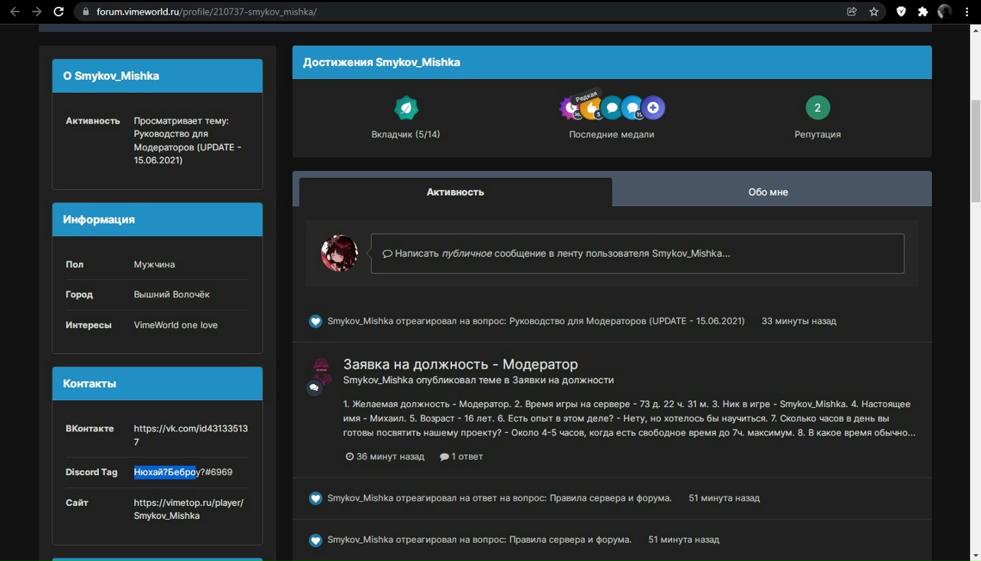Image resolution: width=981 pixels, height=561 pixels.
Task: Click the shield extension icon in toolbar
Action: (901, 11)
